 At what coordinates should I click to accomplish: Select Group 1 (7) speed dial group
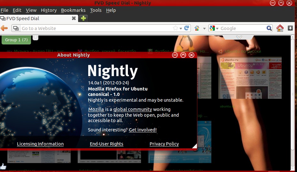[x=16, y=40]
